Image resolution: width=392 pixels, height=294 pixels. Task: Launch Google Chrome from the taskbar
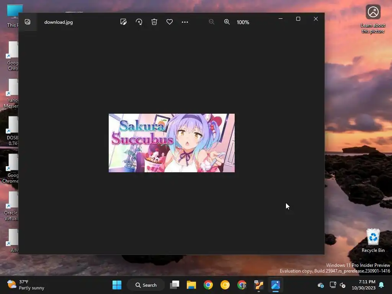click(208, 285)
